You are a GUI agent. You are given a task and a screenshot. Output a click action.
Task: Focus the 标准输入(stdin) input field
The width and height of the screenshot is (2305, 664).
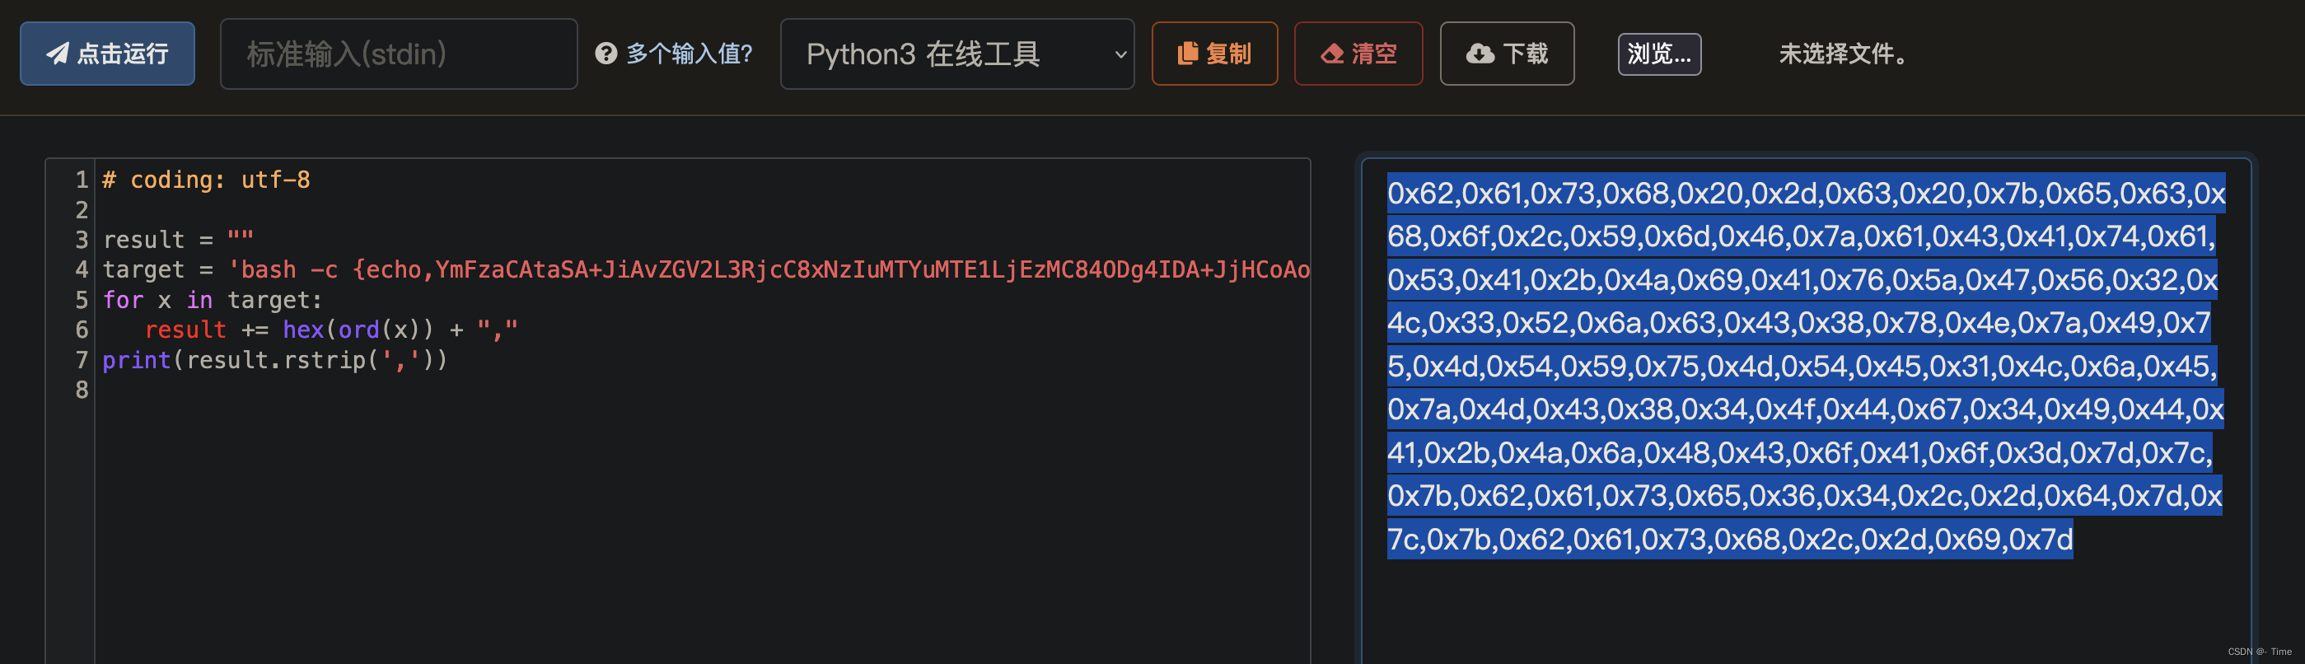(398, 54)
